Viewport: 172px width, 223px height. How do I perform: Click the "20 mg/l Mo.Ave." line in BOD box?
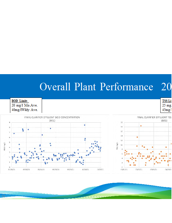point(24,105)
